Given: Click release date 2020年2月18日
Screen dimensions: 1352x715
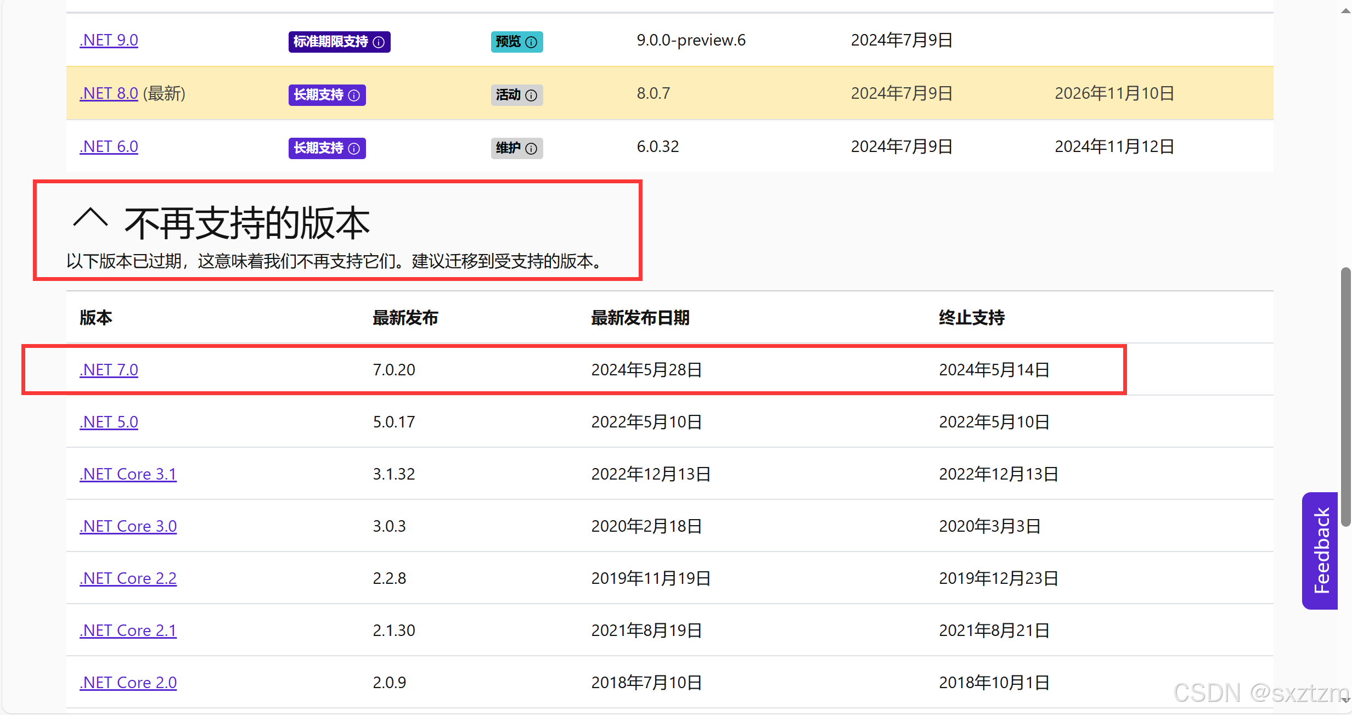Looking at the screenshot, I should click(x=646, y=526).
